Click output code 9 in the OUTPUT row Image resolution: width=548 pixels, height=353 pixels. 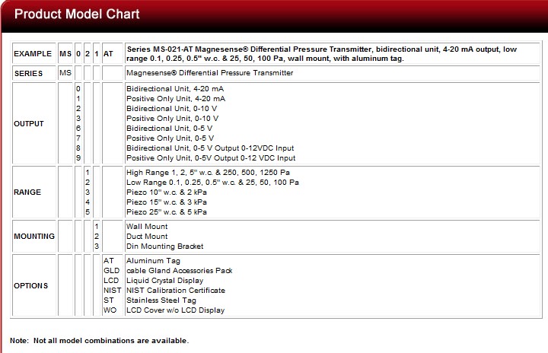(x=78, y=158)
